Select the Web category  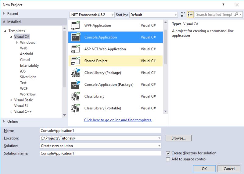(24, 48)
